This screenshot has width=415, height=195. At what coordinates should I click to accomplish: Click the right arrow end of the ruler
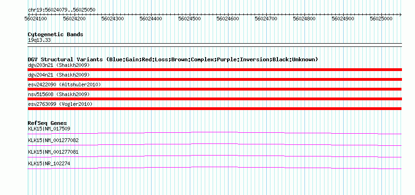[x=400, y=14]
